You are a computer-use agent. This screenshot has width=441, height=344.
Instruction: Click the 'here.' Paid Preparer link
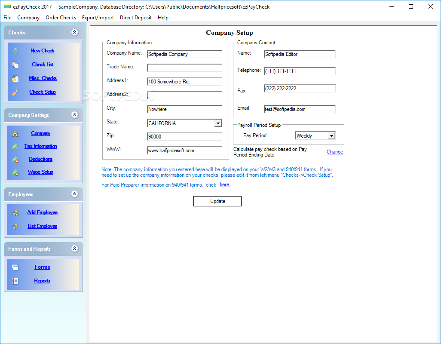pos(225,185)
